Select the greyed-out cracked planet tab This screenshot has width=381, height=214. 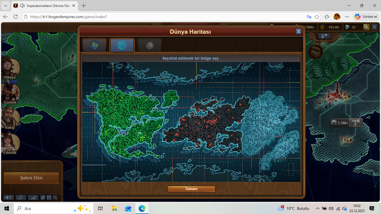coord(149,45)
